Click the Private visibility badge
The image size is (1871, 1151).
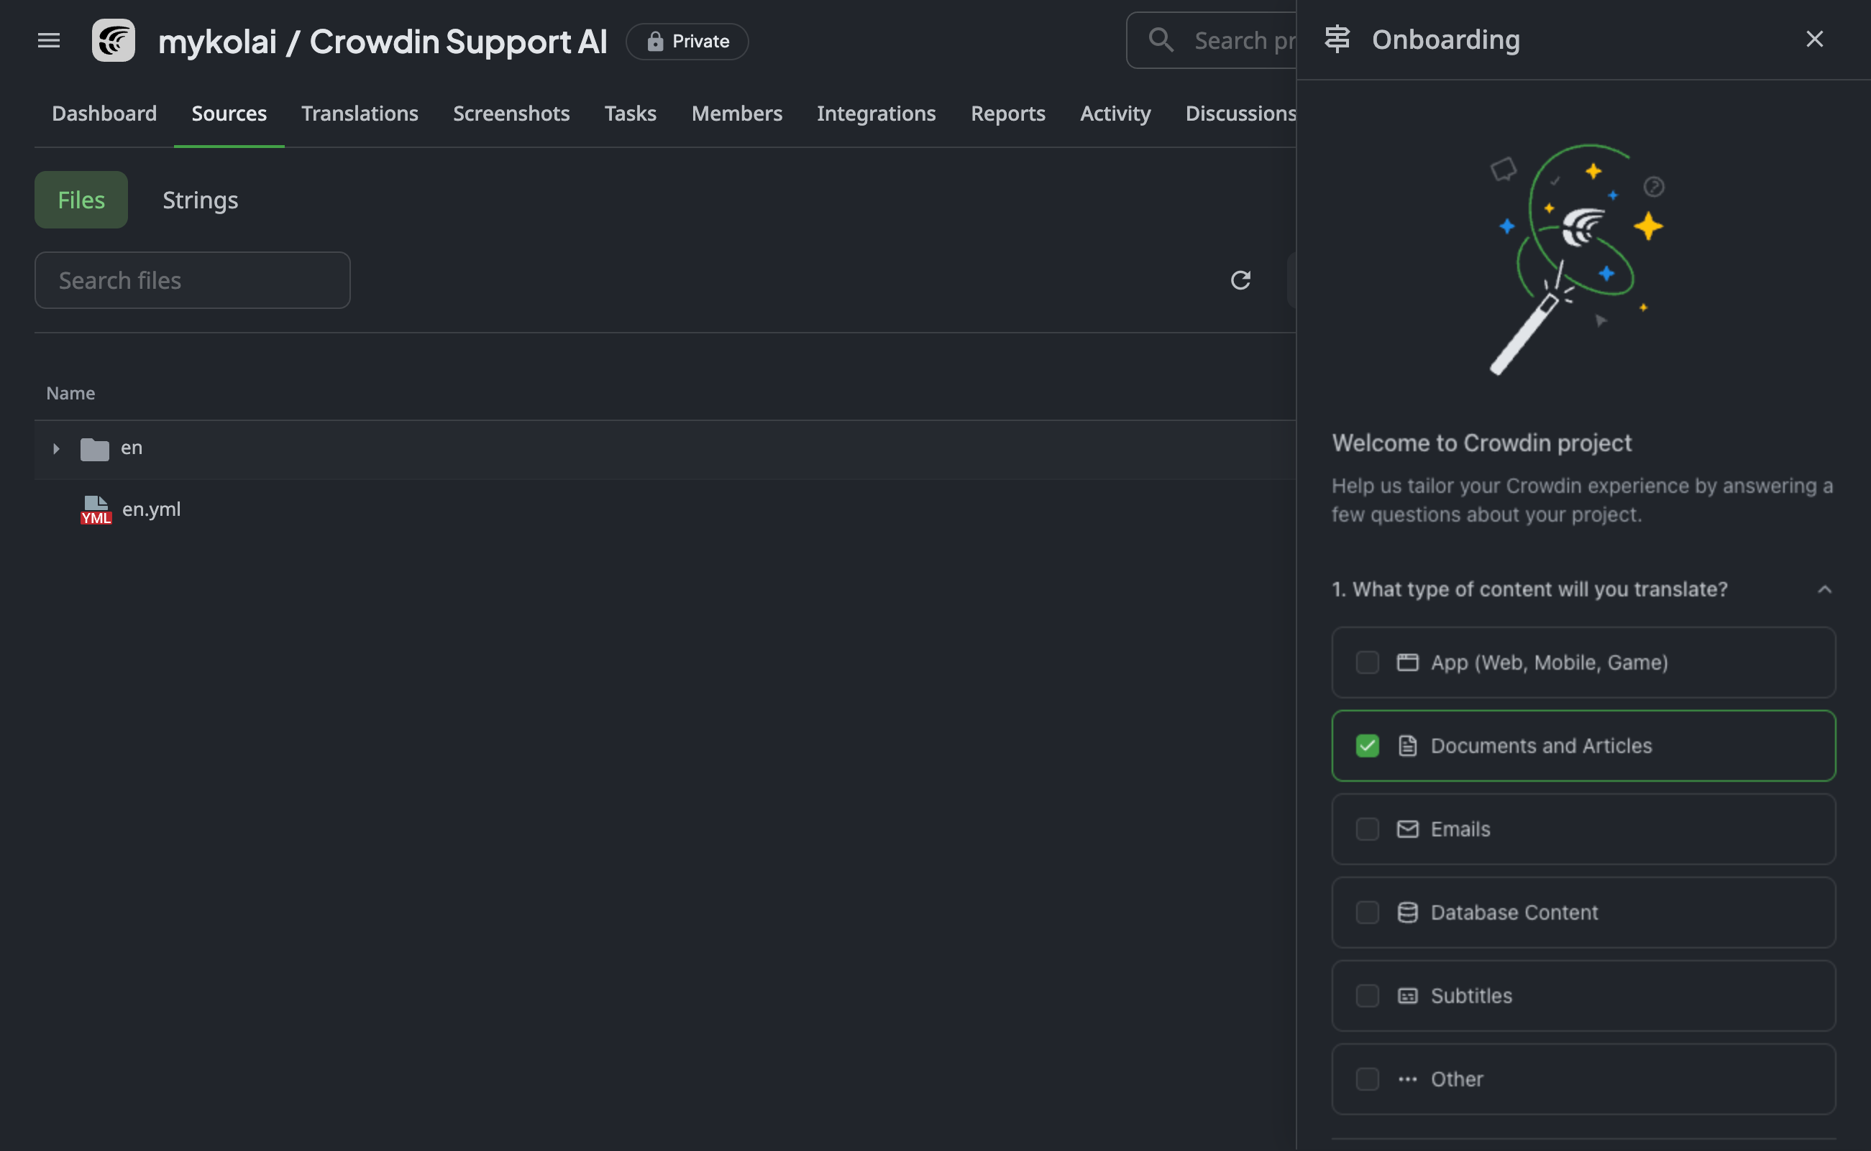click(x=687, y=41)
